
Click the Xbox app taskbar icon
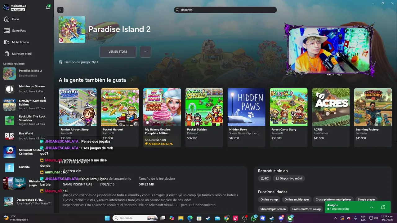click(290, 218)
